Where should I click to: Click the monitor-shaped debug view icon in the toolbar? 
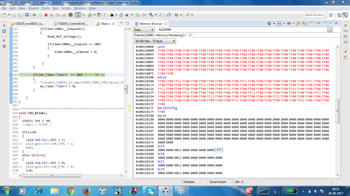(27, 15)
